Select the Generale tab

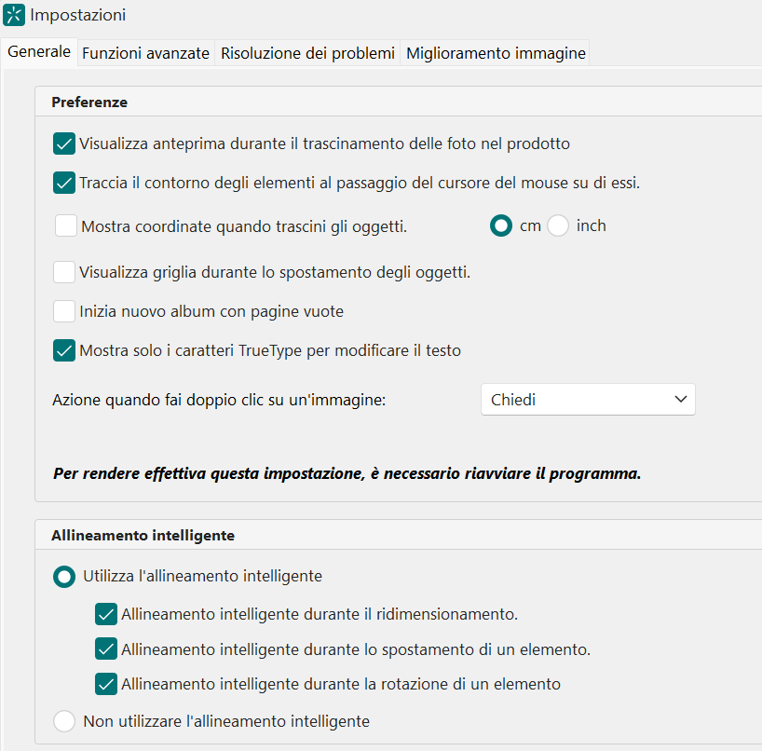38,52
